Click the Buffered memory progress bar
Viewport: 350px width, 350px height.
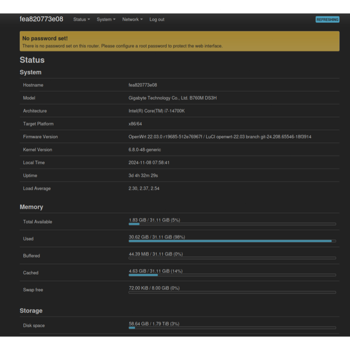[x=232, y=258]
